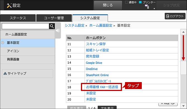Image resolution: width=187 pixels, height=109 pixels.
Task: Open the 給紙トレイ設定 link
Action: (97, 50)
